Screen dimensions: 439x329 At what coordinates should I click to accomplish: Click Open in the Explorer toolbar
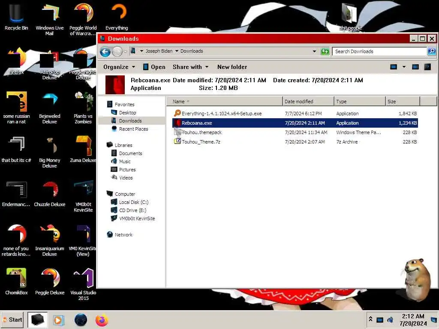pos(154,67)
